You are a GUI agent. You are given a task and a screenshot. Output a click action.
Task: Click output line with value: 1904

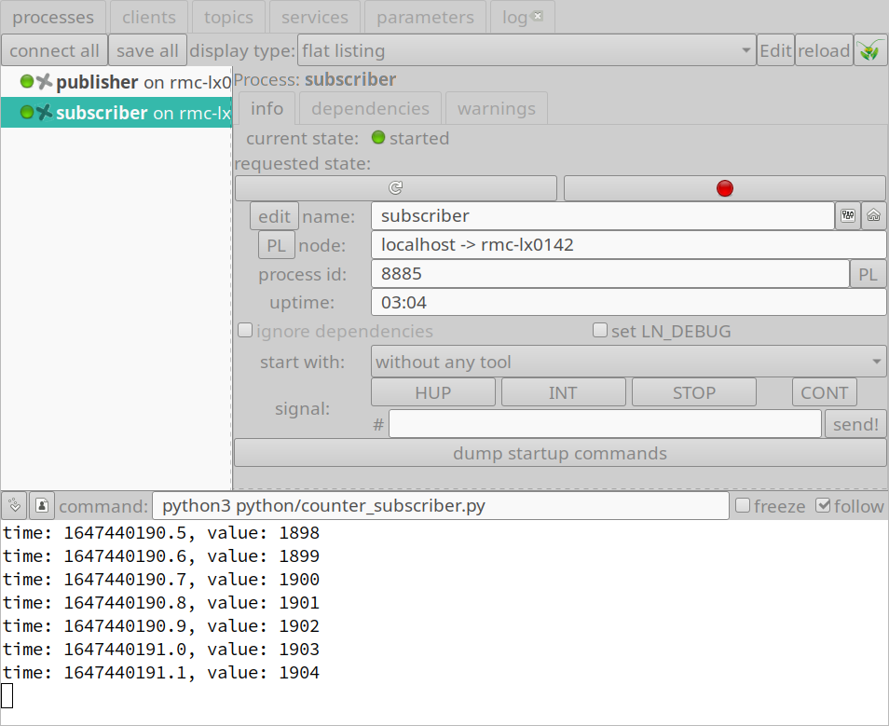pos(161,672)
